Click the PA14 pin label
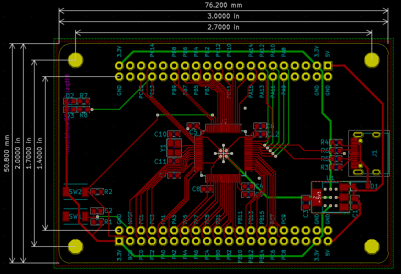The height and width of the screenshot is (274, 401). pyautogui.click(x=251, y=50)
